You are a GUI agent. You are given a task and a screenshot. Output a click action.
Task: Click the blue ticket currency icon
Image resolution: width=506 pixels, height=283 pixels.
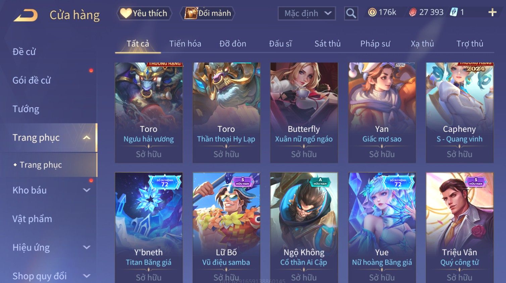click(454, 12)
